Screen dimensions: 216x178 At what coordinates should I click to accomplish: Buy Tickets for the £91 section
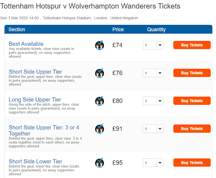(192, 129)
